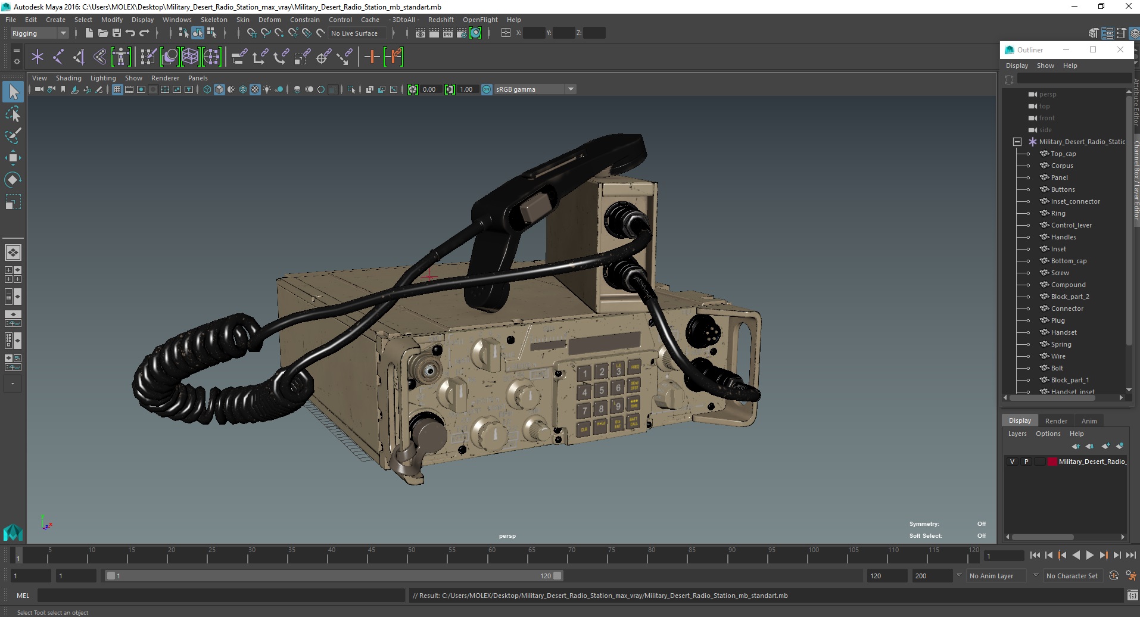The height and width of the screenshot is (617, 1140).
Task: Step to the next key
Action: pyautogui.click(x=1103, y=555)
